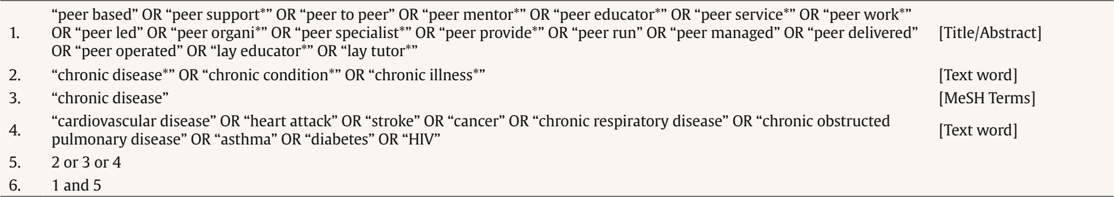Click the [Title/Abstract] field tag

(990, 34)
